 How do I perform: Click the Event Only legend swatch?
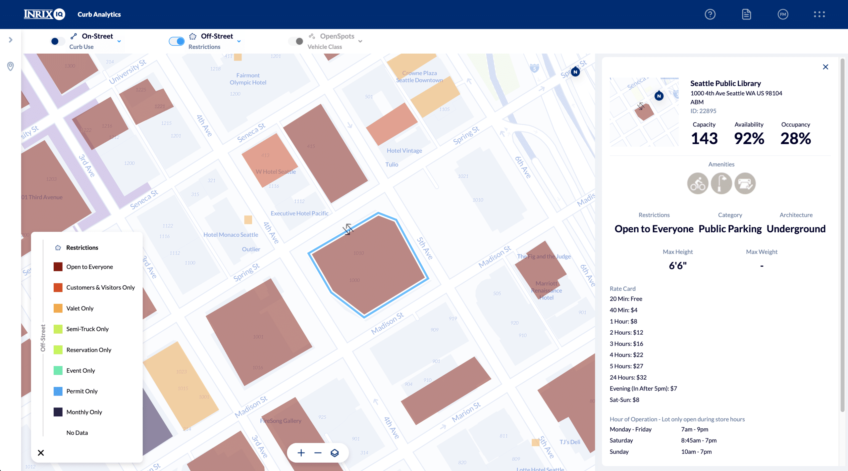[58, 370]
